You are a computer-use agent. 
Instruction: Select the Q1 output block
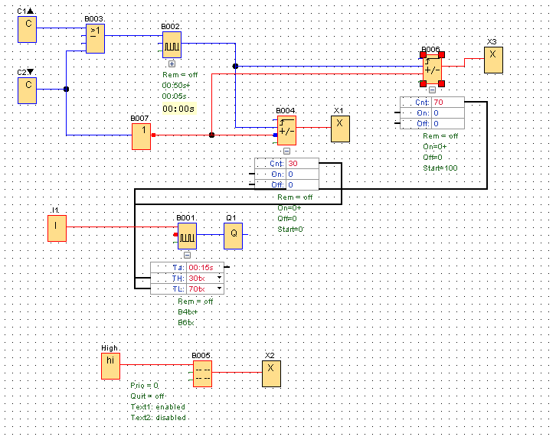point(234,236)
